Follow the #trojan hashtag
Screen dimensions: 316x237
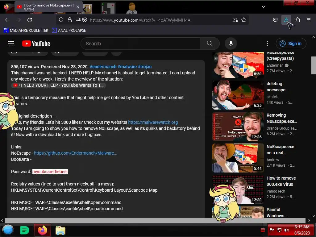point(144,67)
